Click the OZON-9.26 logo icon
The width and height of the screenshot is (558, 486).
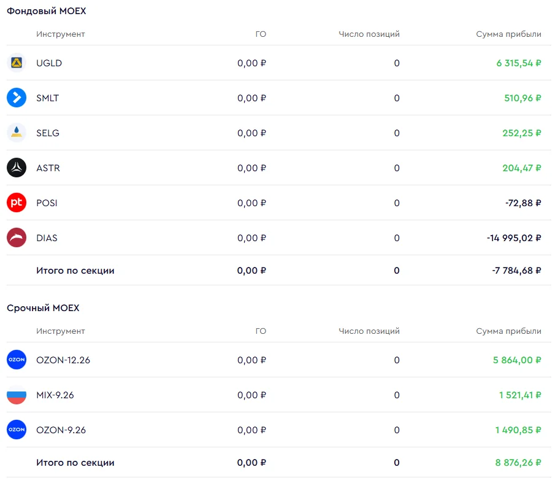(17, 430)
